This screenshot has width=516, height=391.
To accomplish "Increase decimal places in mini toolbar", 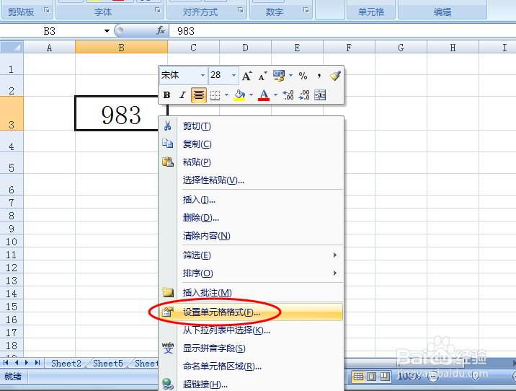I will point(288,95).
